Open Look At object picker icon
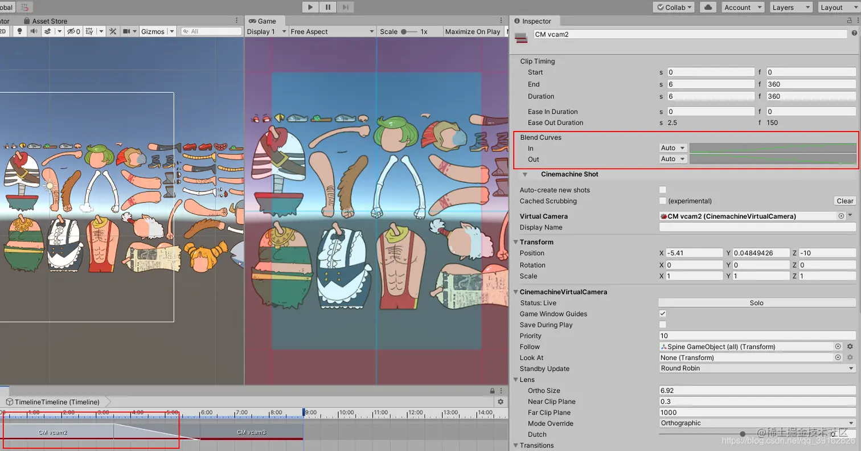The height and width of the screenshot is (451, 861). (x=838, y=357)
